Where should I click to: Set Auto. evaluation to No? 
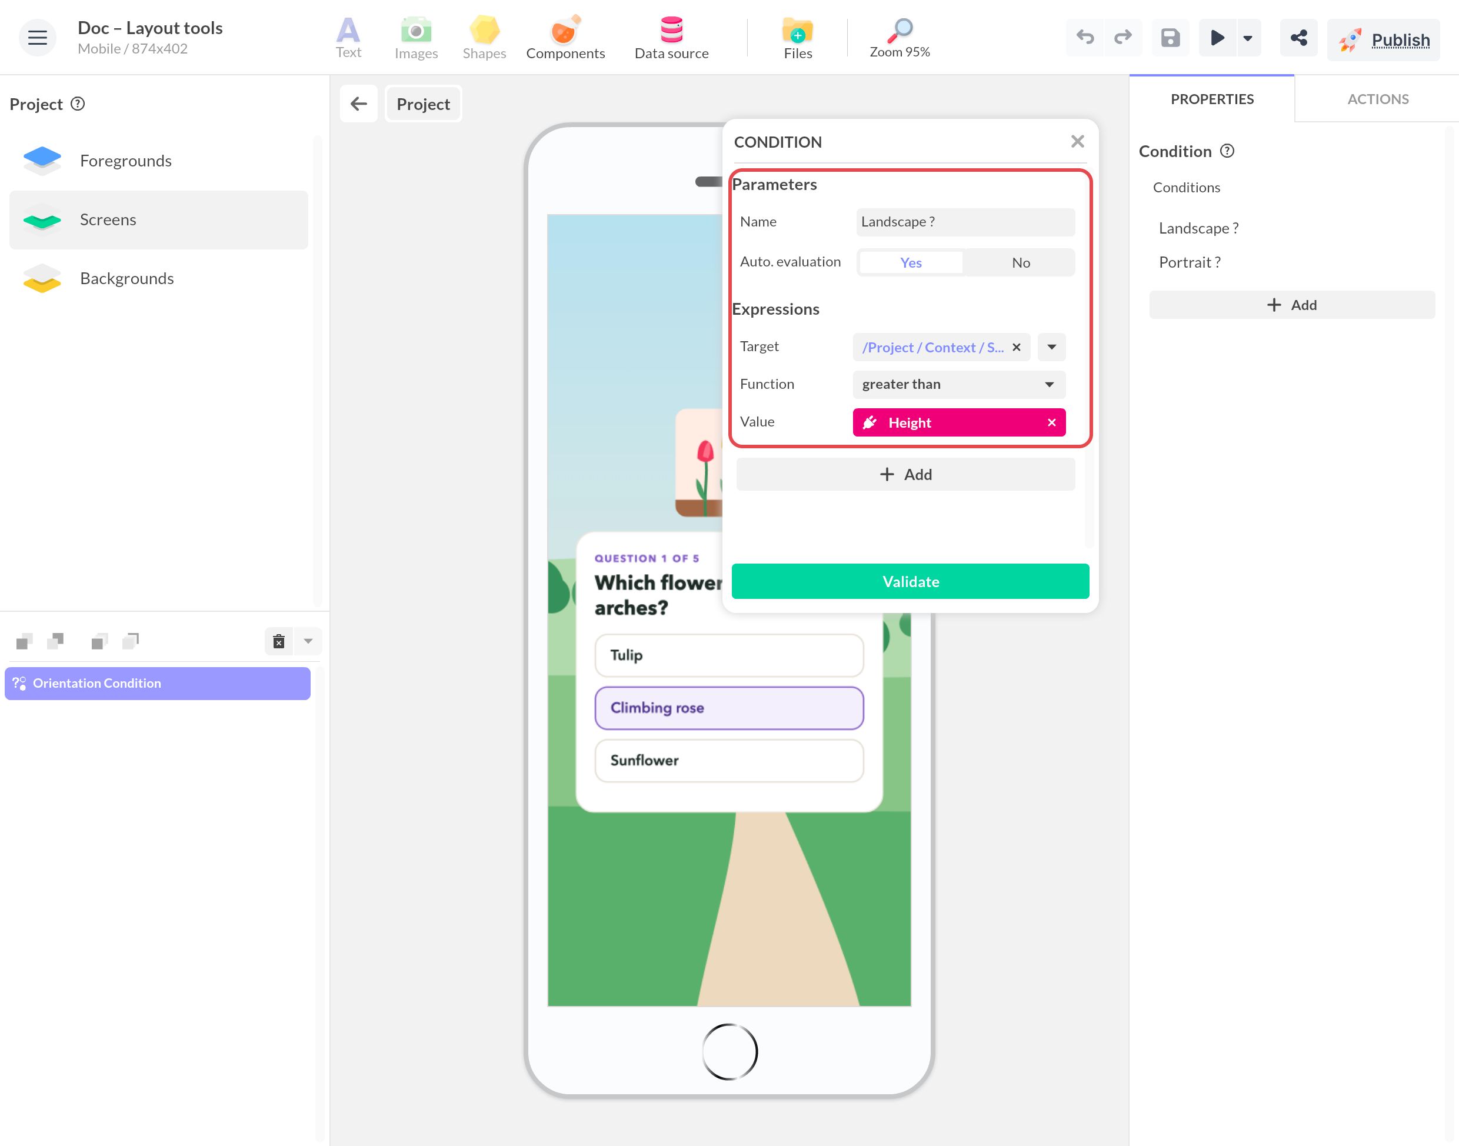pos(1020,262)
